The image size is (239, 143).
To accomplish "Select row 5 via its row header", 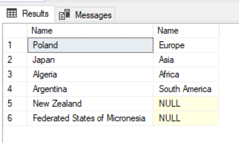I will click(15, 104).
